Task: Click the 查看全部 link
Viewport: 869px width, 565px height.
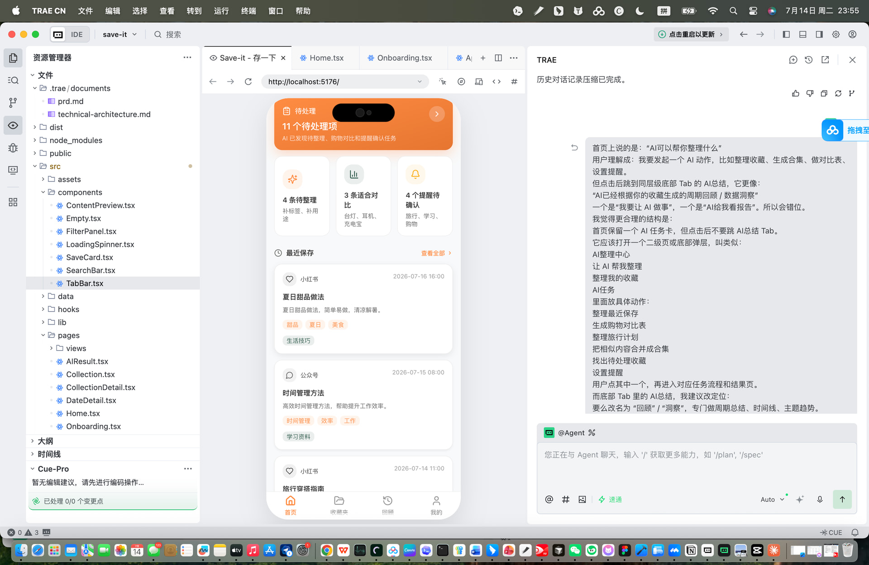Action: click(x=436, y=253)
